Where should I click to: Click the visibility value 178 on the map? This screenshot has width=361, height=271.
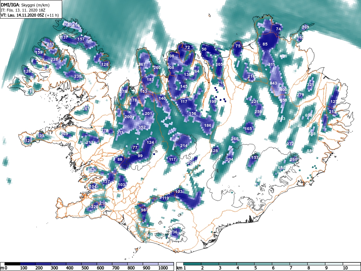tap(134, 100)
